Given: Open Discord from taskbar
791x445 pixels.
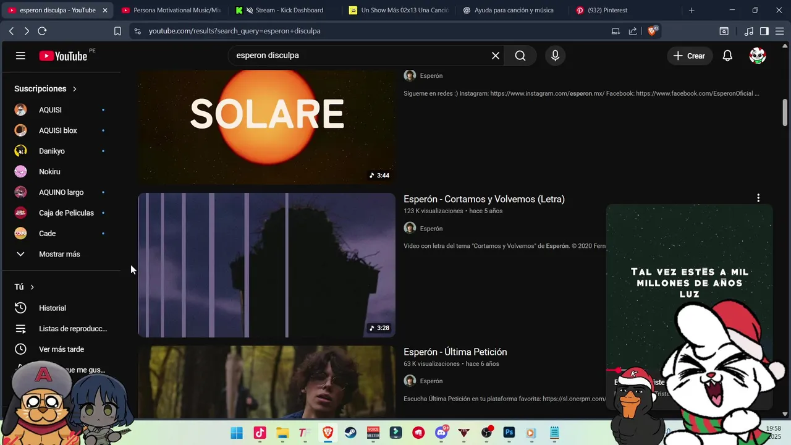Looking at the screenshot, I should 441,433.
